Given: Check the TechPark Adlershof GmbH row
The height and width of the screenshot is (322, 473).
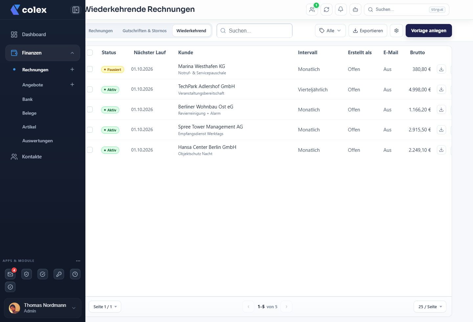Looking at the screenshot, I should 90,89.
